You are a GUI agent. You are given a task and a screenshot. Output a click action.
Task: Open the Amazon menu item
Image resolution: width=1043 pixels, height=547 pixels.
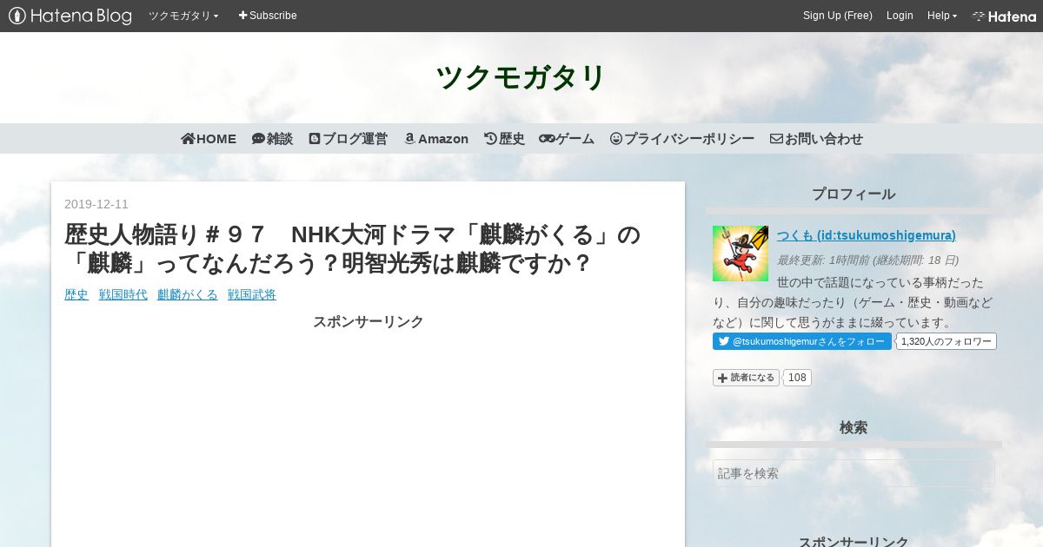[436, 139]
